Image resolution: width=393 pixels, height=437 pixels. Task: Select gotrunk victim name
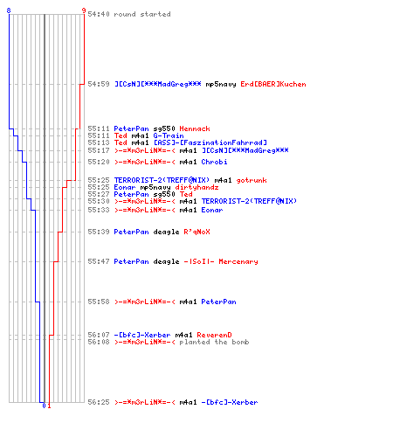pos(252,180)
